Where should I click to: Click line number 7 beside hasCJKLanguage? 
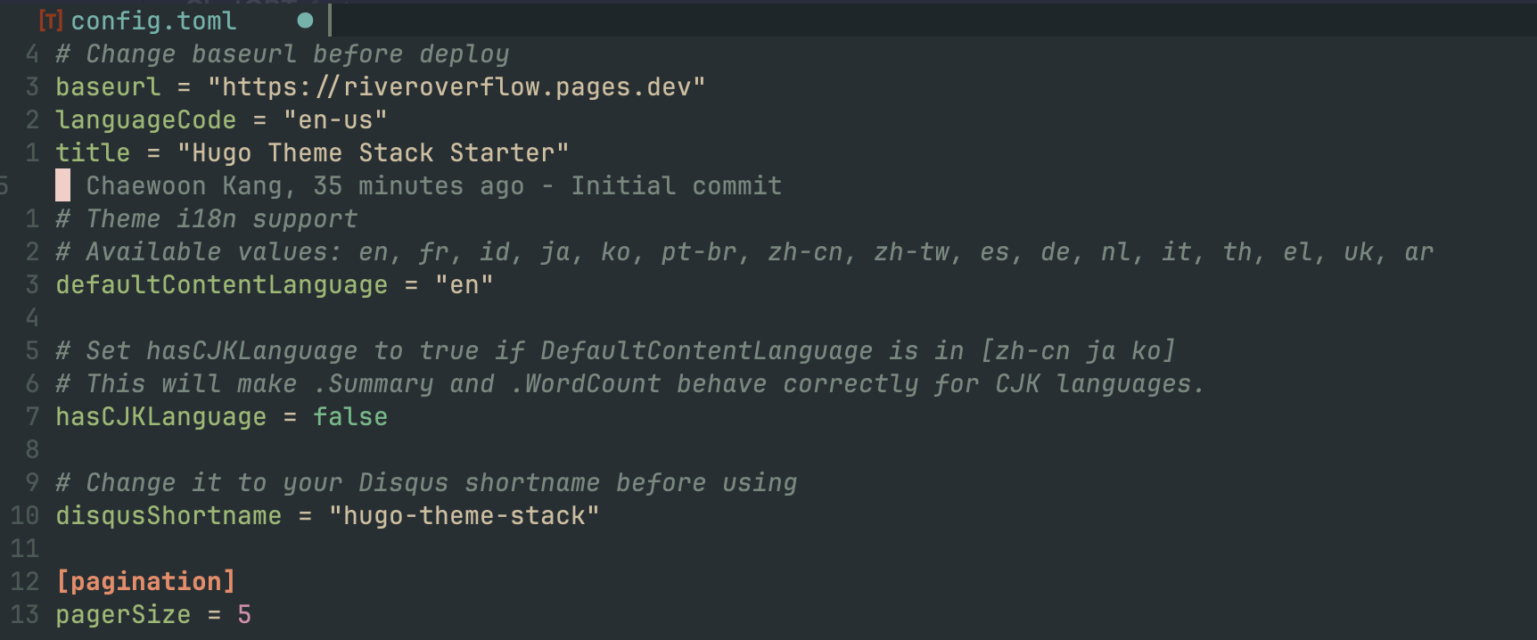pyautogui.click(x=32, y=416)
